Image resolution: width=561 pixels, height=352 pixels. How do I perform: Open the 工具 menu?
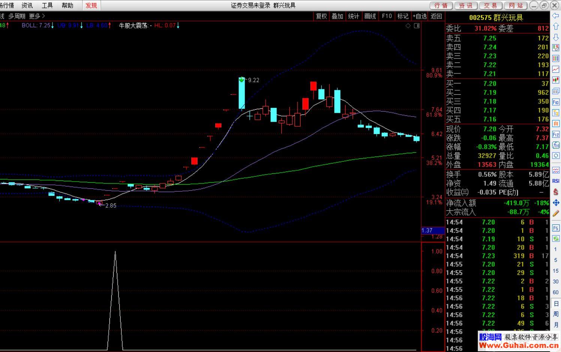(x=47, y=5)
